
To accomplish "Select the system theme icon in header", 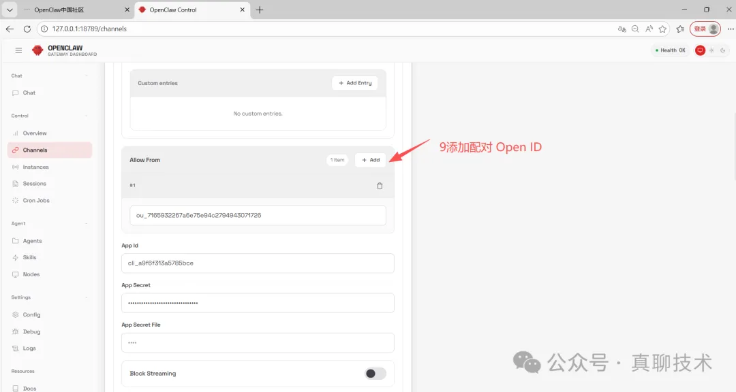I will (x=700, y=50).
